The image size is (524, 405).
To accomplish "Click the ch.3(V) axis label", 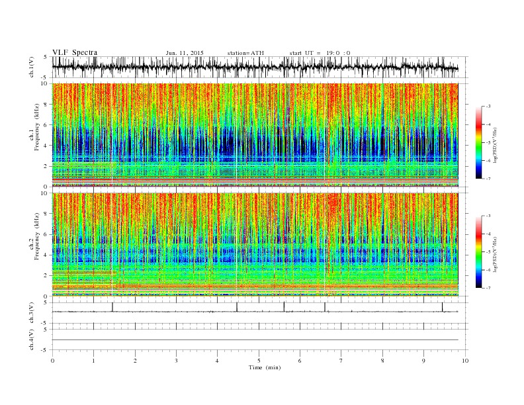I will click(x=32, y=313).
